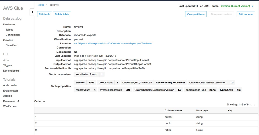Open Connections in the sidebar
Viewport: 259px width, 135px height.
coord(13,35)
